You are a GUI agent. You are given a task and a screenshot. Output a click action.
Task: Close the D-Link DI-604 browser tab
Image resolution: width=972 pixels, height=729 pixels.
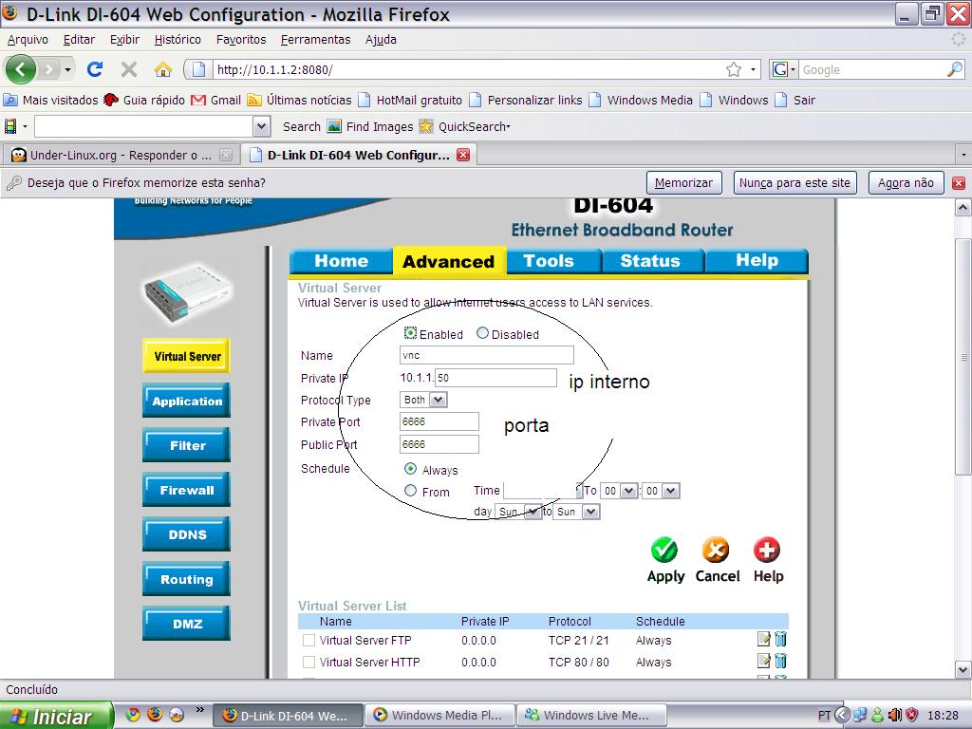463,155
